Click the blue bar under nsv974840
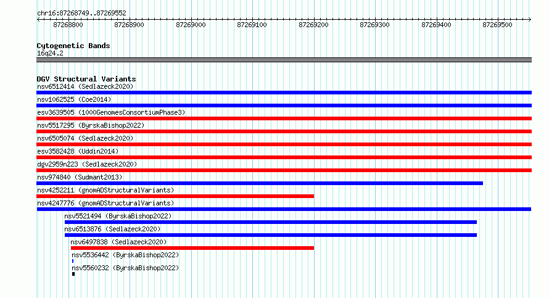Viewport: 549px width, 298px height. 260,183
